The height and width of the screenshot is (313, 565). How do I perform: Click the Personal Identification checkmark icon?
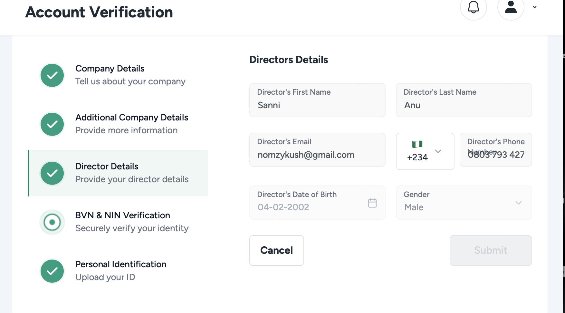[52, 271]
